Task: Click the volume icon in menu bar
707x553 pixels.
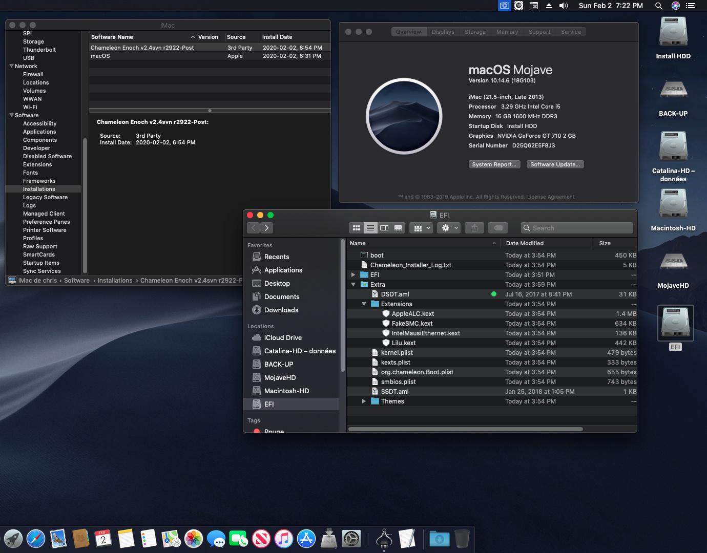Action: click(564, 6)
